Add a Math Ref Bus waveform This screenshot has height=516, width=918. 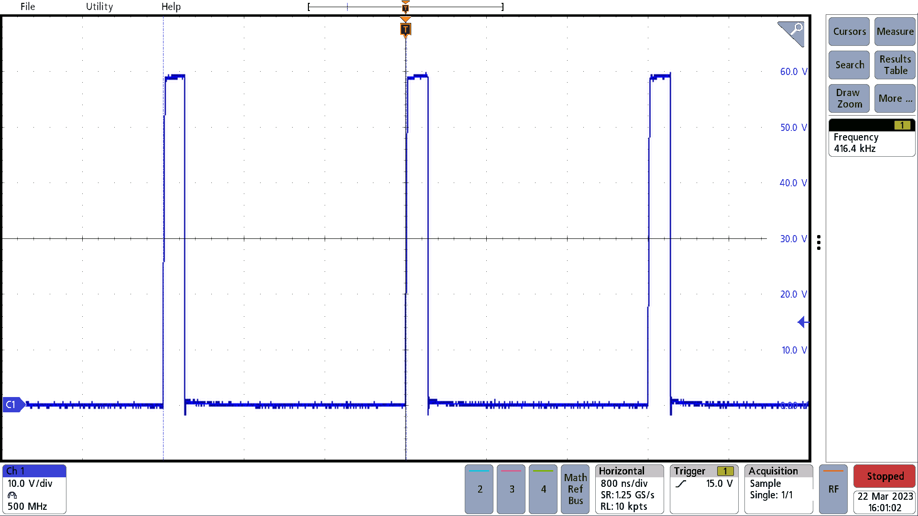point(575,489)
